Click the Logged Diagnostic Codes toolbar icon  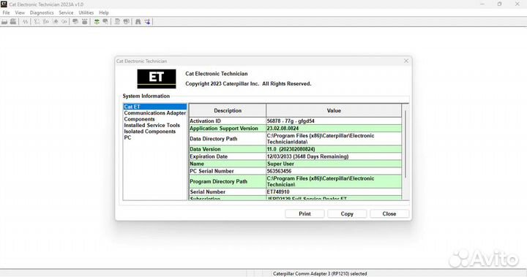click(46, 22)
